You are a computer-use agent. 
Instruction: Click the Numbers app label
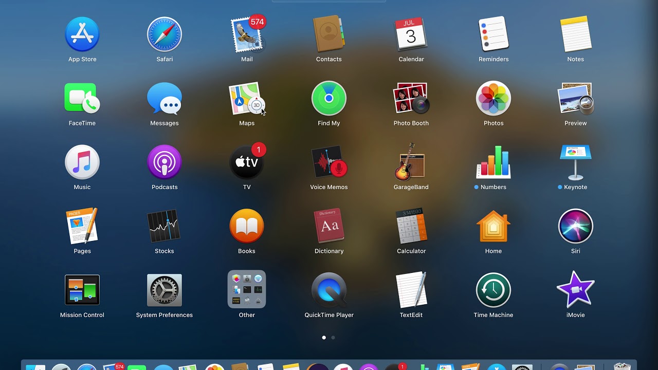click(493, 187)
